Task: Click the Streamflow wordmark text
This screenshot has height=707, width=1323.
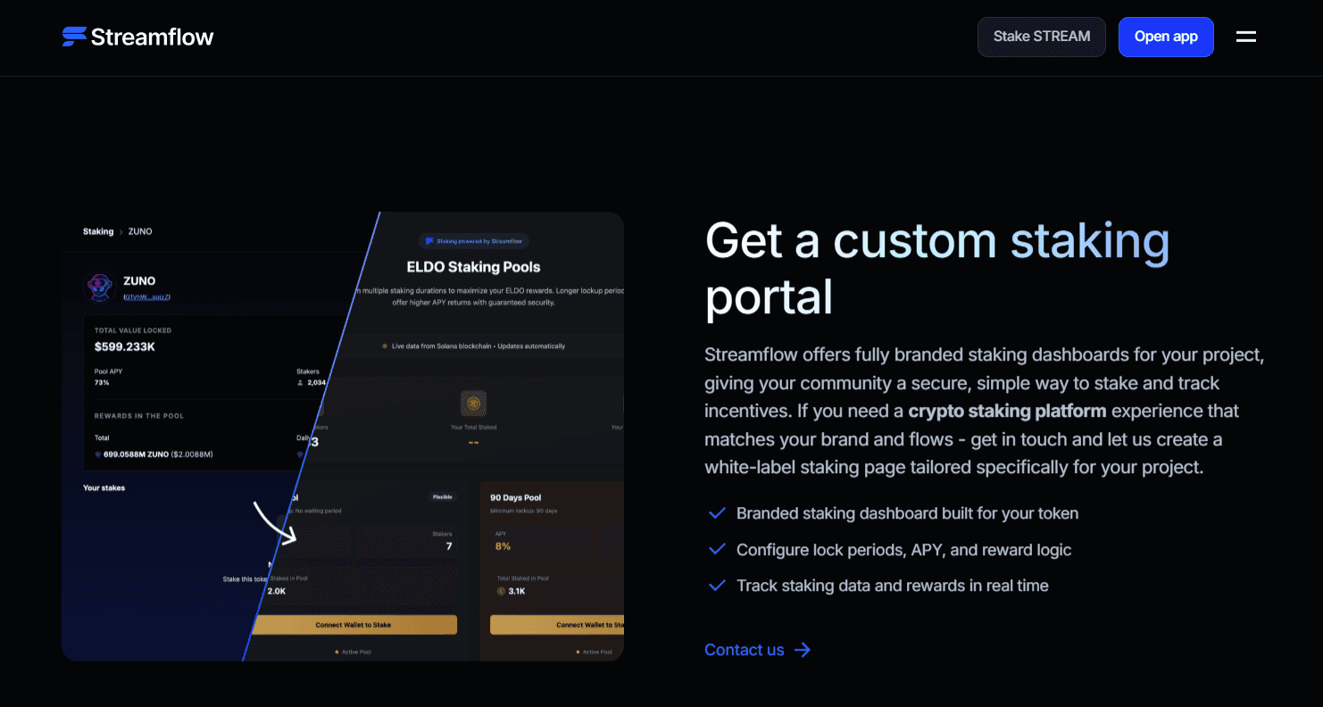Action: coord(152,37)
